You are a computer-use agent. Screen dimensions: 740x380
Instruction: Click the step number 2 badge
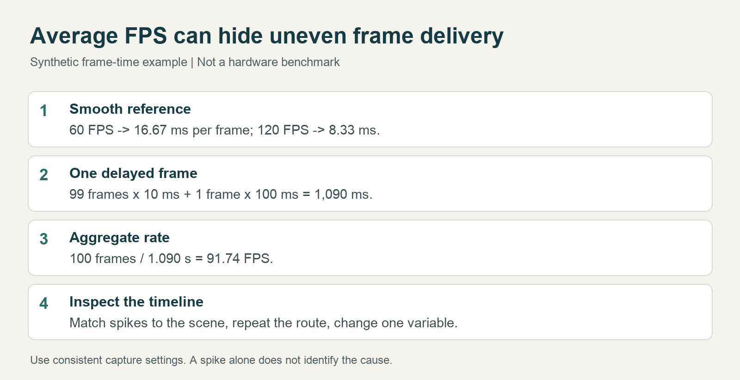[x=43, y=175]
